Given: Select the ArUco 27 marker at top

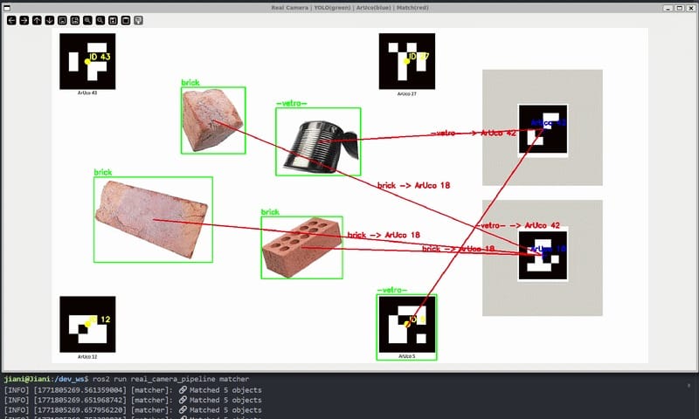Looking at the screenshot, I should pos(406,61).
